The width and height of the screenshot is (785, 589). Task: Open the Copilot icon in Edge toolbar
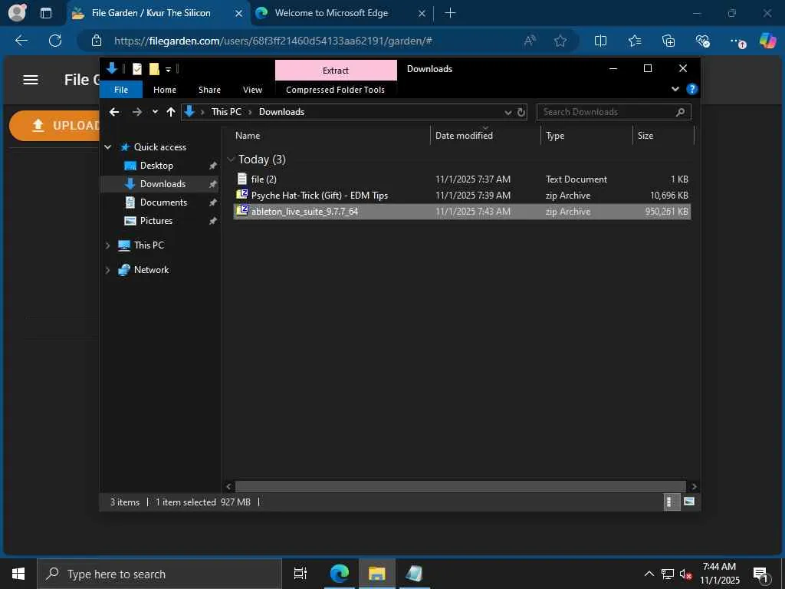(767, 41)
